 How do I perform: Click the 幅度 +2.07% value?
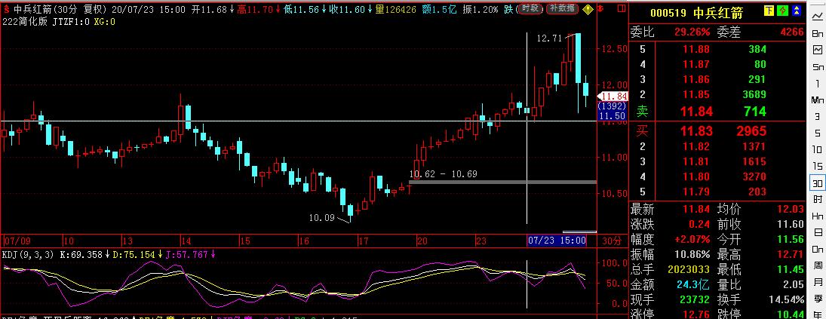pos(692,240)
